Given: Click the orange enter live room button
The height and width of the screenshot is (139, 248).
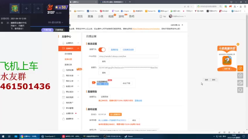Looking at the screenshot, I should (x=115, y=114).
